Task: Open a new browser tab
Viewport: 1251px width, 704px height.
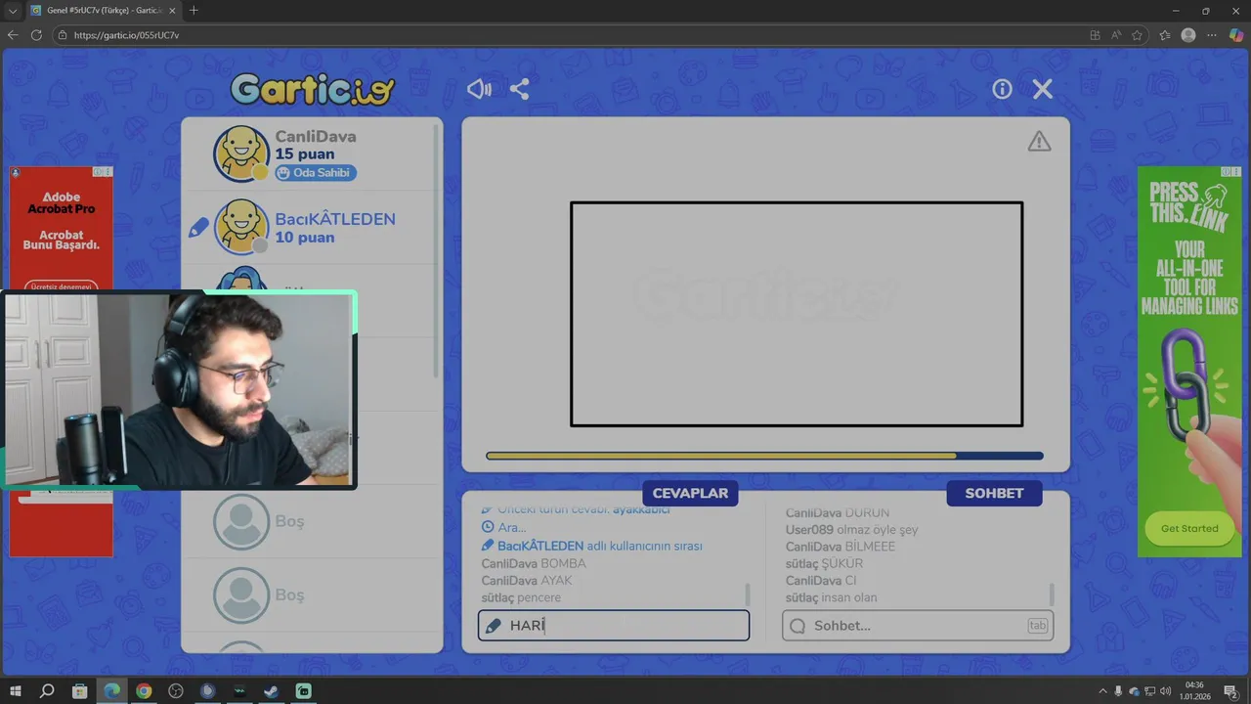Action: (194, 11)
